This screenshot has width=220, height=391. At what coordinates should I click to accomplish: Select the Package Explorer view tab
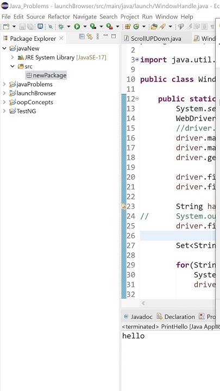pyautogui.click(x=33, y=39)
